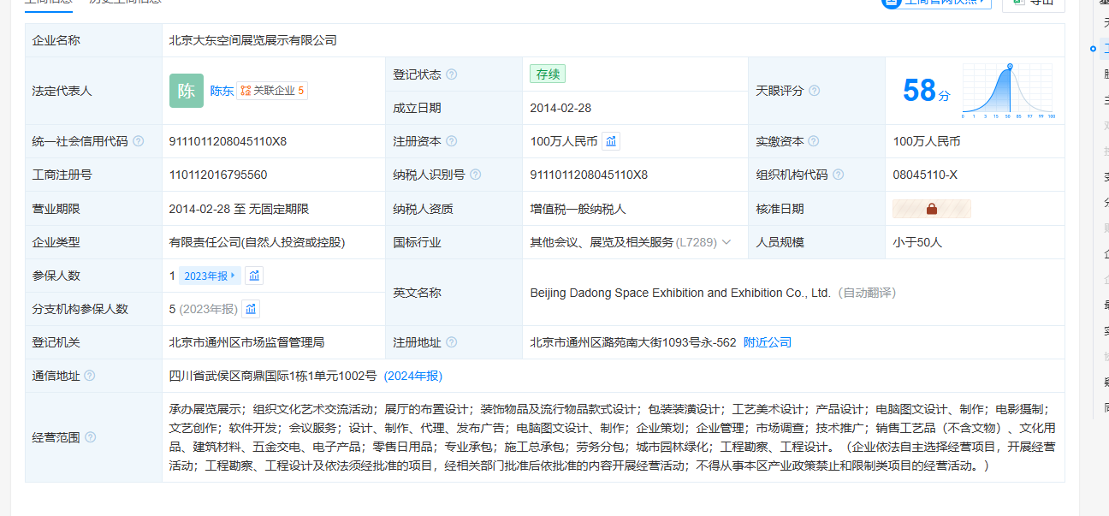The width and height of the screenshot is (1109, 516).
Task: Open the insured employees count chart icon
Action: [254, 276]
